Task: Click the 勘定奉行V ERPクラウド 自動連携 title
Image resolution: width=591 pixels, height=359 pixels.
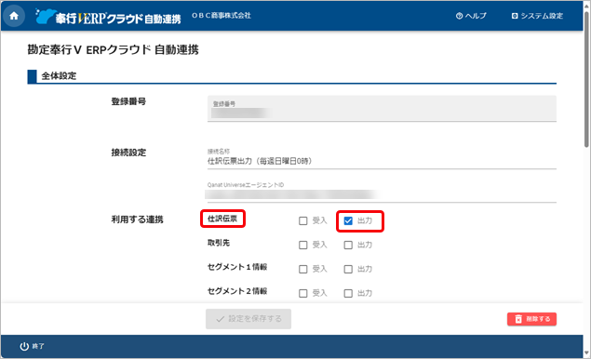Action: tap(113, 49)
